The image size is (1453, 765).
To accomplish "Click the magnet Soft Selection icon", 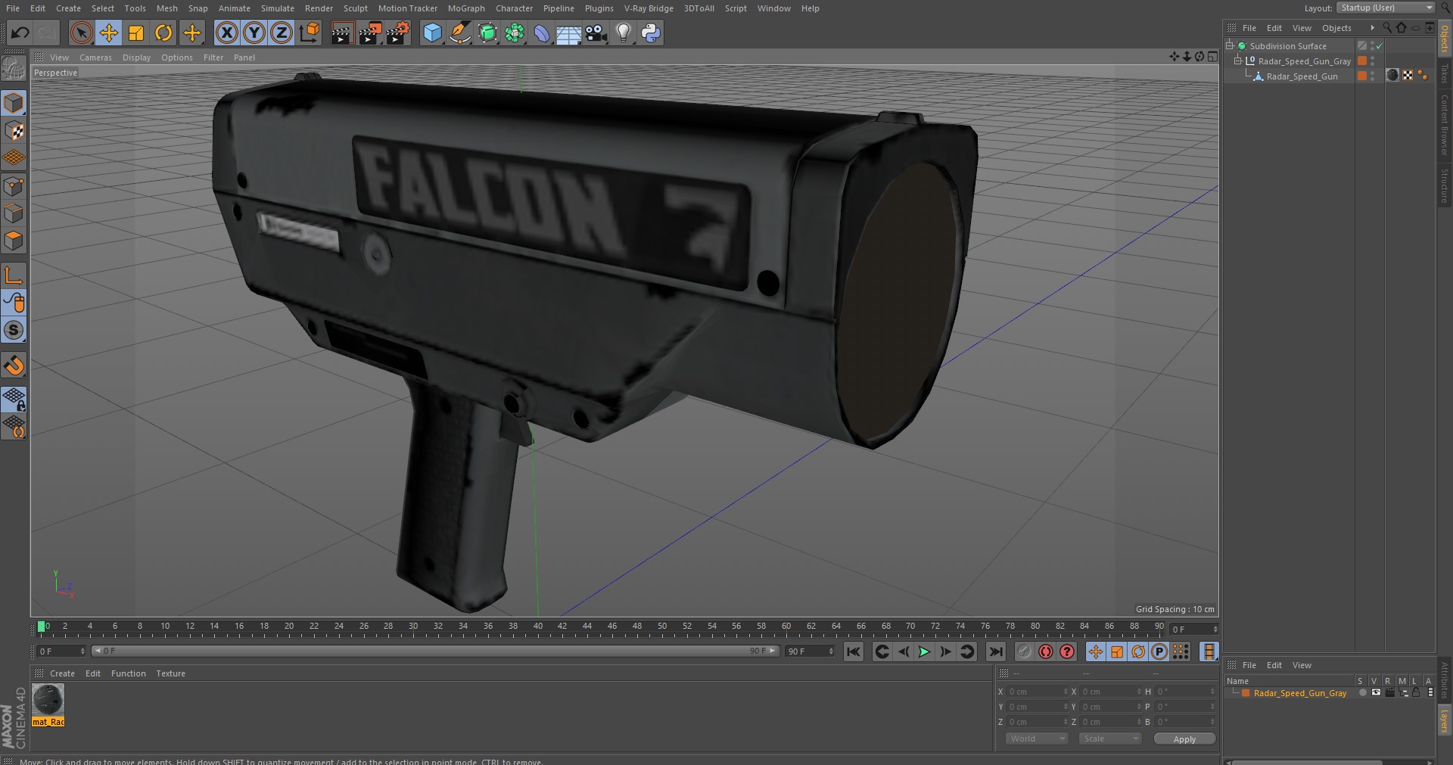I will click(14, 365).
